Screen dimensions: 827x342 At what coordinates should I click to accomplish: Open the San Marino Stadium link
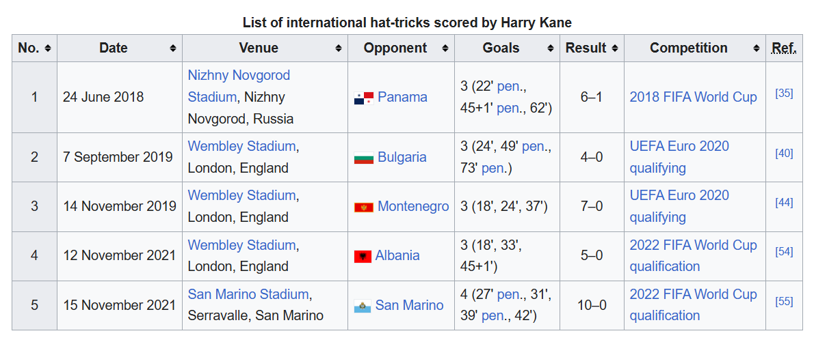coord(248,294)
